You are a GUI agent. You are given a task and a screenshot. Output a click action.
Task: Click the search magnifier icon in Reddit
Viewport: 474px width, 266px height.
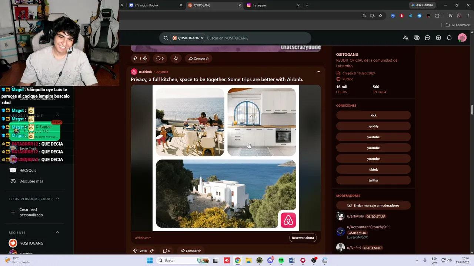[x=166, y=38]
